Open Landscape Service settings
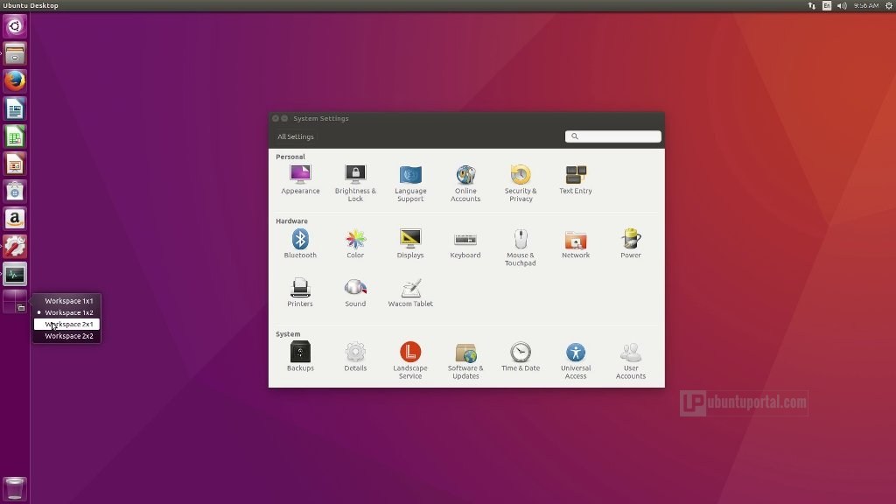Viewport: 896px width, 504px height. point(410,360)
